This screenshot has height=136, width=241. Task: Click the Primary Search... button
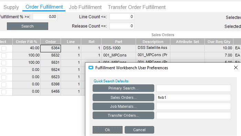[x=123, y=88]
